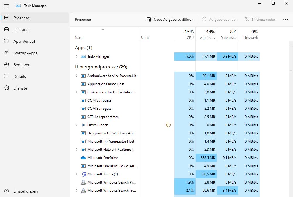Expand Microsoft Network Realtime process
The width and height of the screenshot is (293, 197).
click(x=77, y=150)
